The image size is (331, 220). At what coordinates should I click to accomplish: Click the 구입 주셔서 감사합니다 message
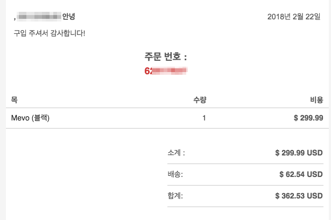[x=50, y=33]
